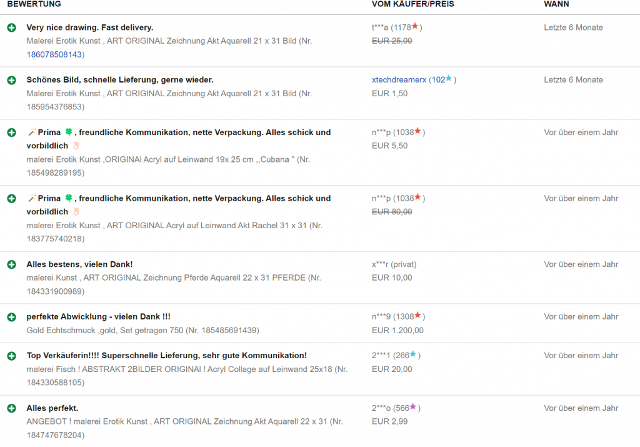Viewport: 640px width, 447px height.
Task: Click positive icon beside "Alles perfekt." review
Action: pyautogui.click(x=11, y=408)
